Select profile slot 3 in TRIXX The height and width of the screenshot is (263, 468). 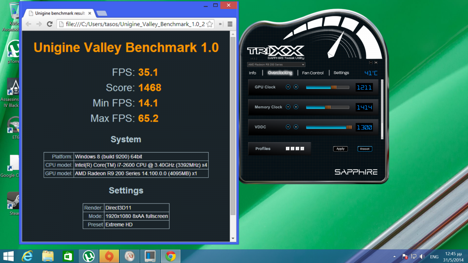pyautogui.click(x=297, y=148)
